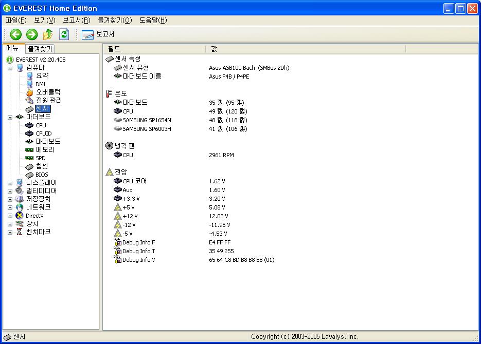
Task: Click the status bar 센서 sensor icon
Action: tap(7, 337)
